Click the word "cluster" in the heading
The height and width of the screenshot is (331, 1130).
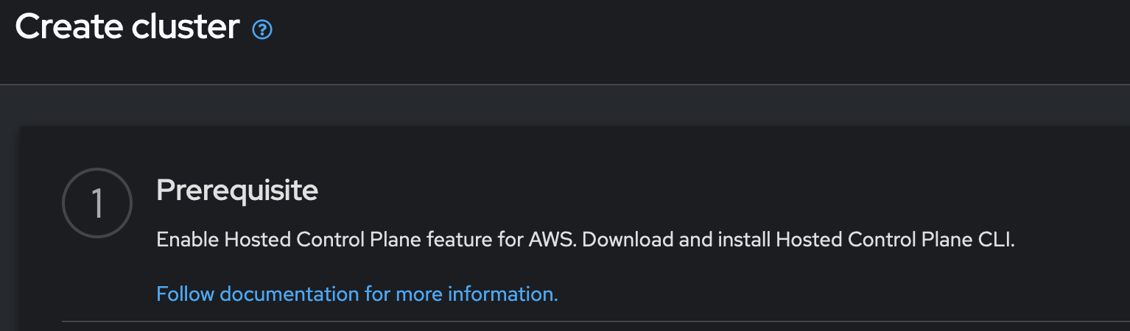click(x=186, y=28)
